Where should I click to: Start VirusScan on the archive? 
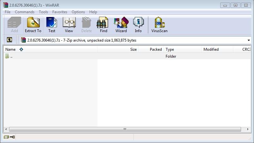[159, 25]
